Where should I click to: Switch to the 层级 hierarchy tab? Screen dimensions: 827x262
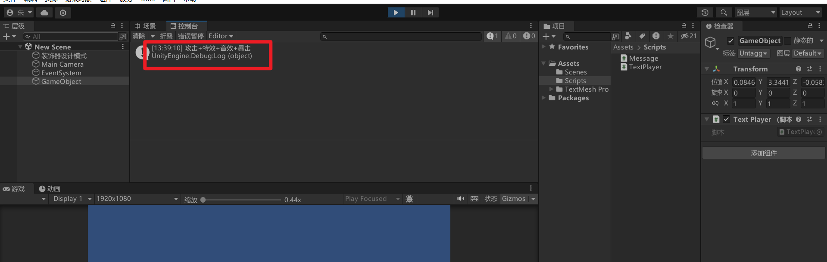pos(14,26)
